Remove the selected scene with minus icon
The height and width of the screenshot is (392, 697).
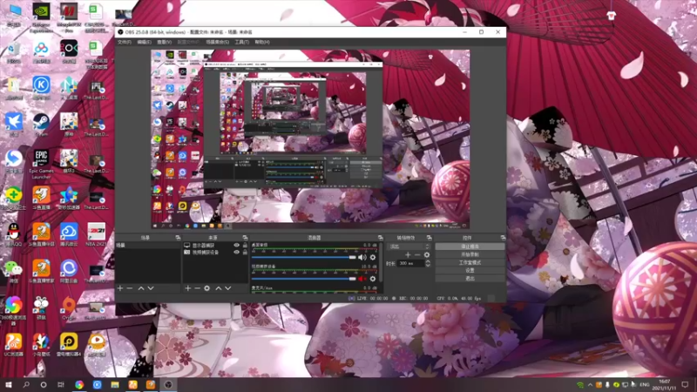(x=130, y=288)
